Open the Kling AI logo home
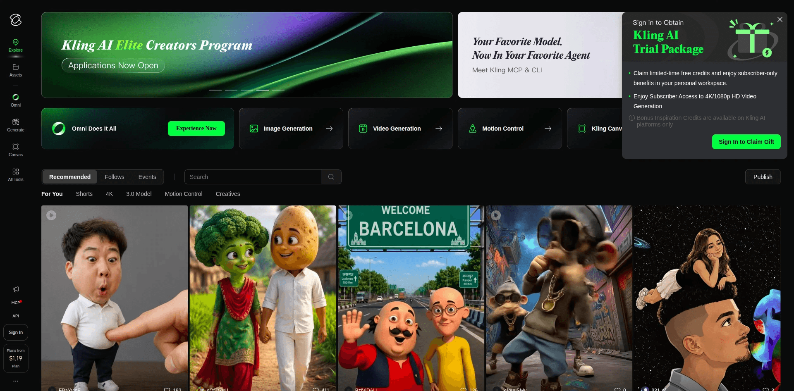794x391 pixels. coord(16,20)
